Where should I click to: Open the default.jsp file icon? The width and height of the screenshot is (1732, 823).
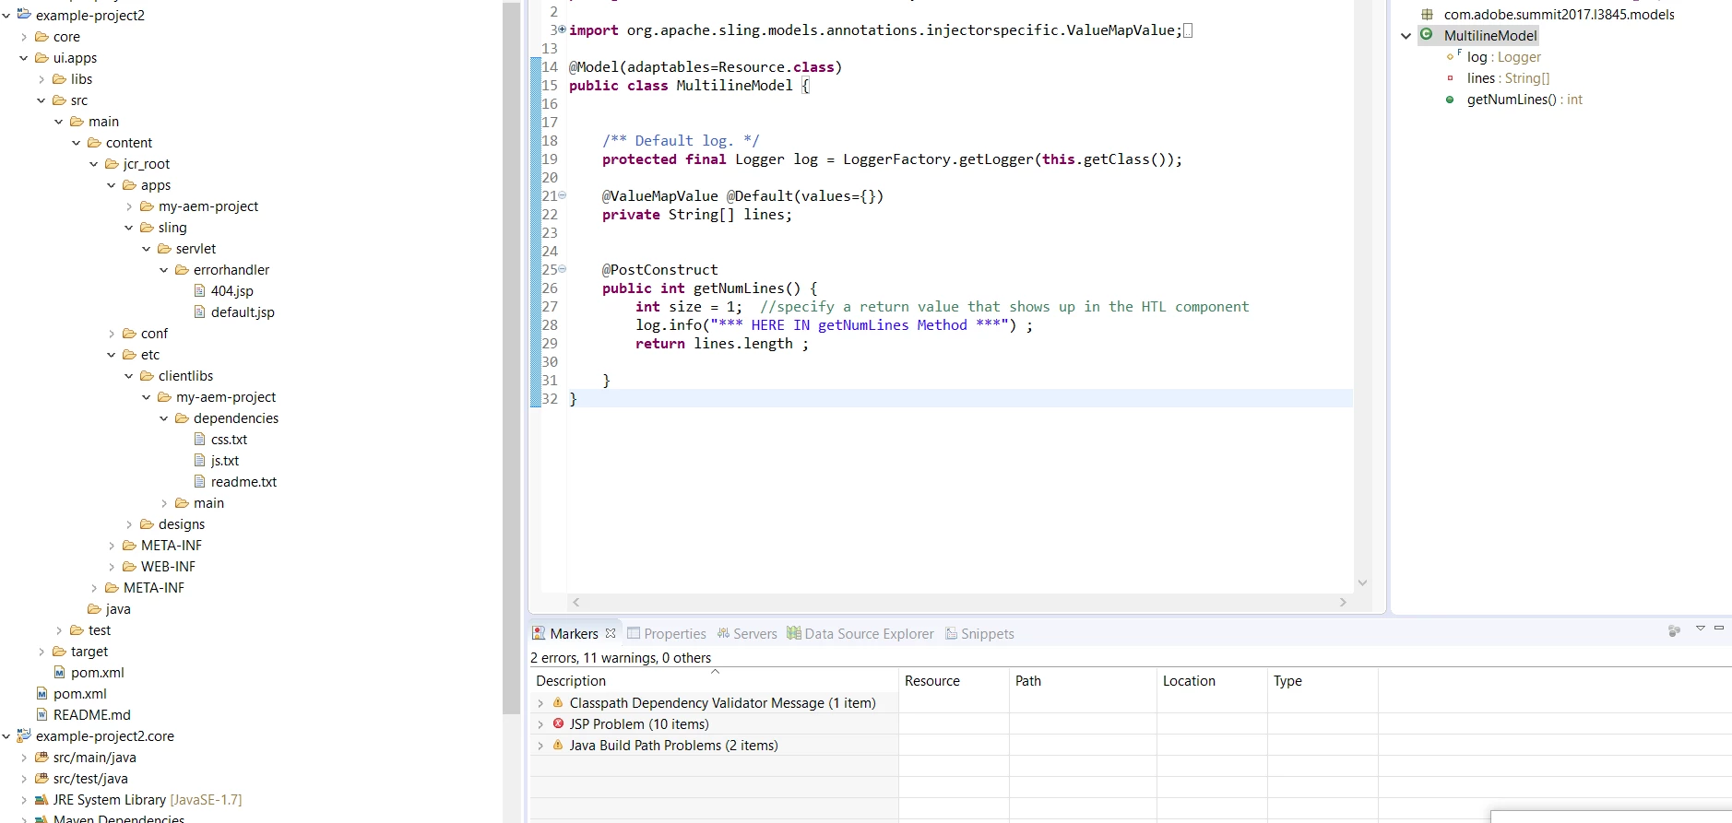200,312
